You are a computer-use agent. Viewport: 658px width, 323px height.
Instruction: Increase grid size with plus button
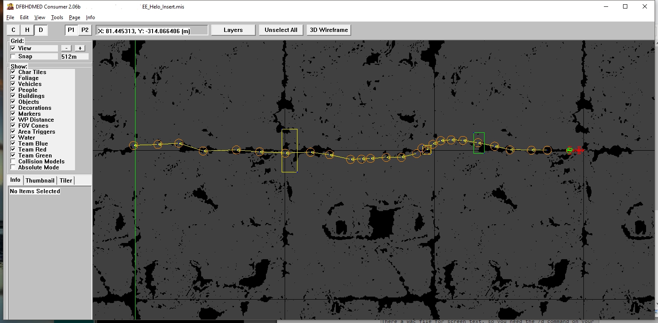80,48
